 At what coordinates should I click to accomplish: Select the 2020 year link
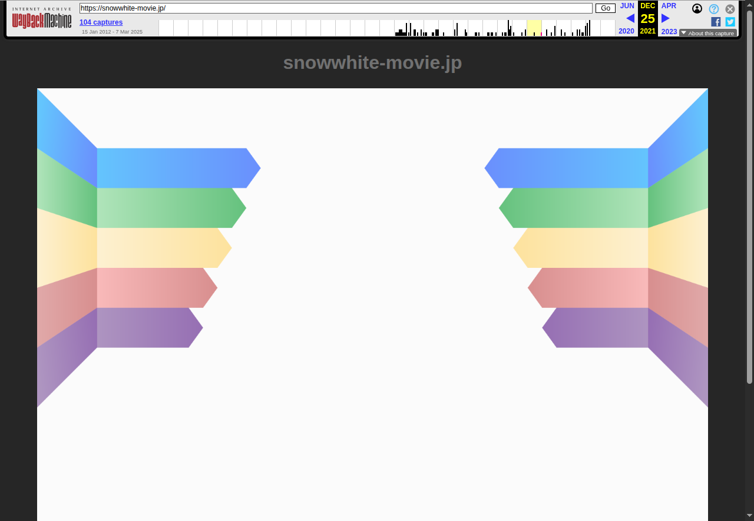coord(626,31)
